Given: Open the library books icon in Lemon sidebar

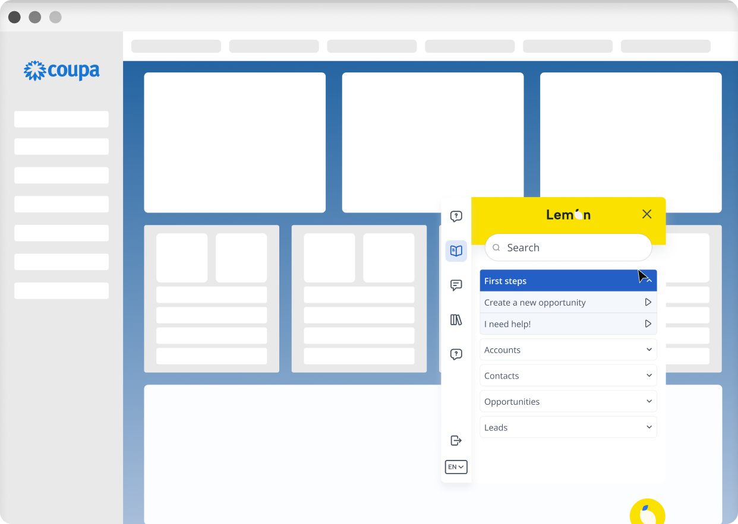Looking at the screenshot, I should point(456,320).
